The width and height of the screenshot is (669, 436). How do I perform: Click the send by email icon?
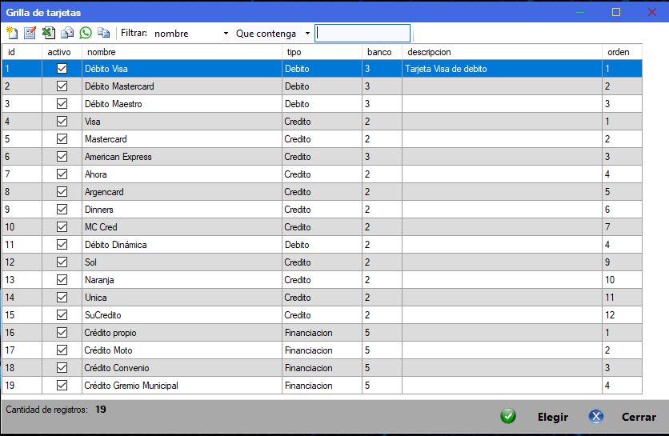click(x=67, y=33)
